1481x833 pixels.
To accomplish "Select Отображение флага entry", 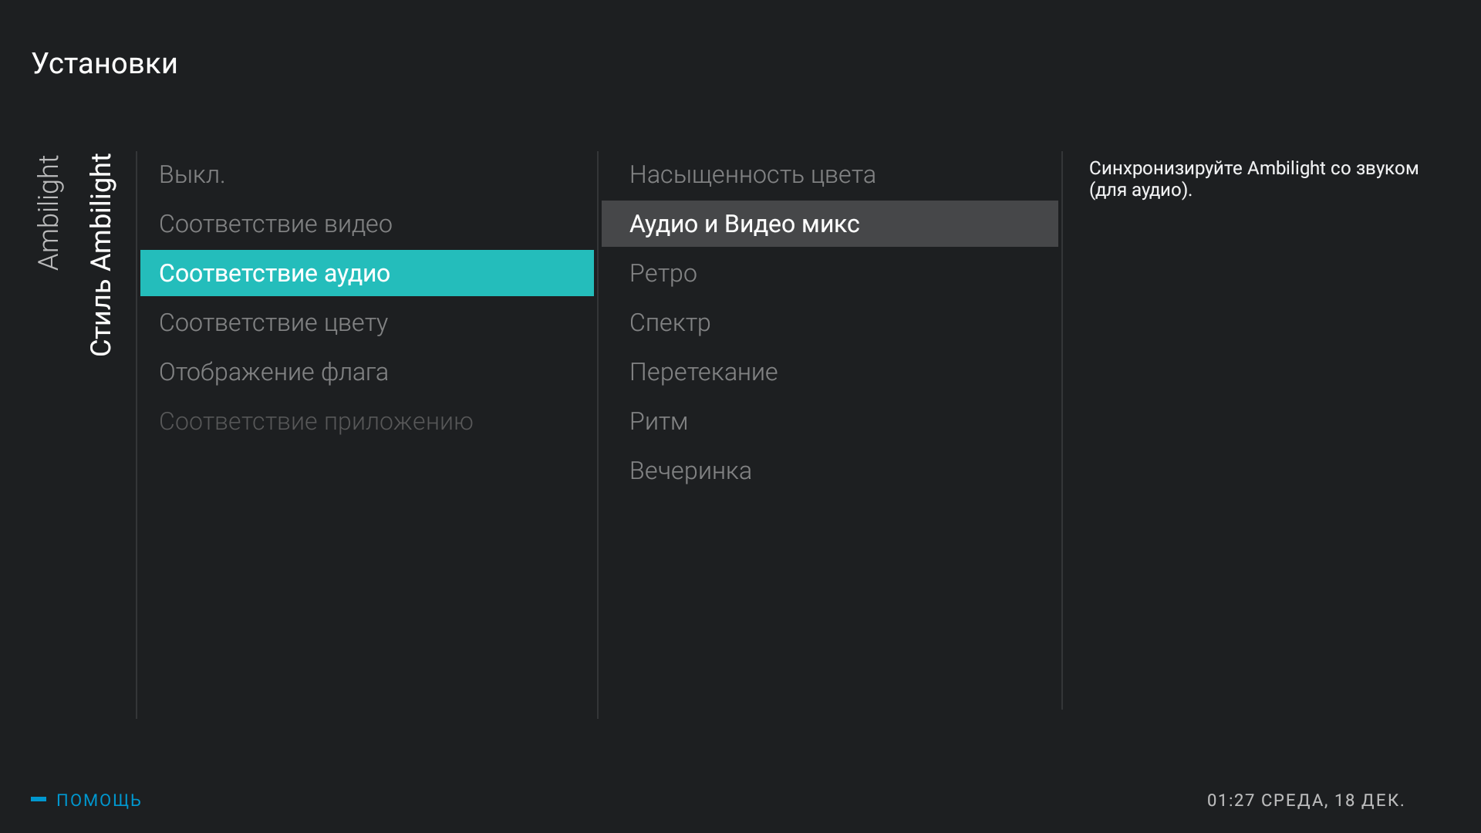I will click(273, 372).
